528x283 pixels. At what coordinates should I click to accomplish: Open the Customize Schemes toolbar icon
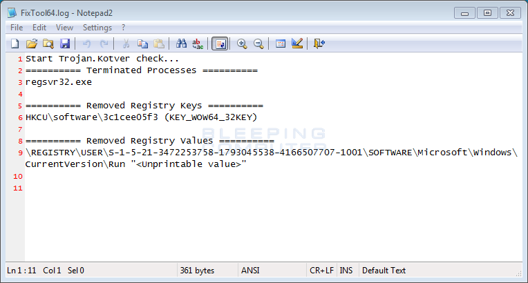pos(297,43)
